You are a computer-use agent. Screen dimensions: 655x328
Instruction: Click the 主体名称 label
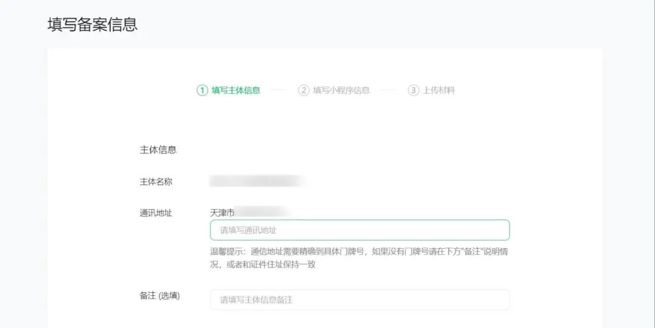click(x=156, y=182)
